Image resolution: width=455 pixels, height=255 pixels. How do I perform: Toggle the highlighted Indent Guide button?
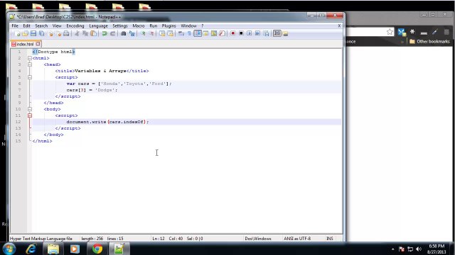pyautogui.click(x=198, y=33)
